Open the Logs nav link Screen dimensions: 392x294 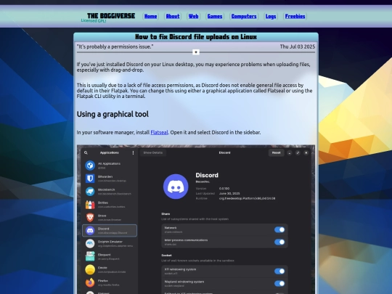(271, 16)
